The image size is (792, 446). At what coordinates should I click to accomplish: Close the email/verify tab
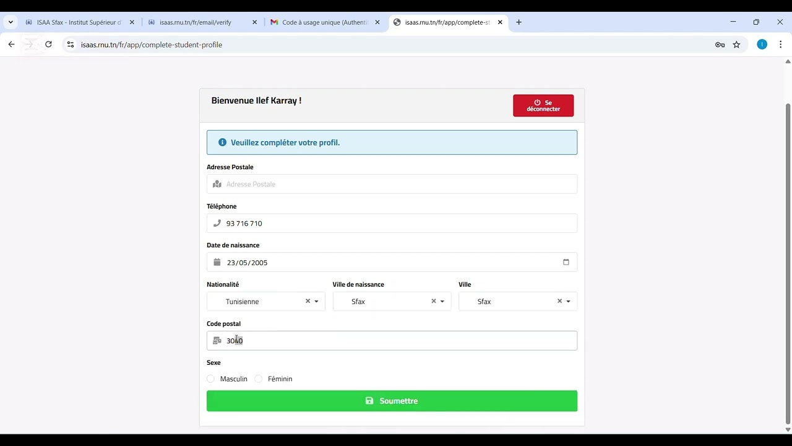click(254, 22)
